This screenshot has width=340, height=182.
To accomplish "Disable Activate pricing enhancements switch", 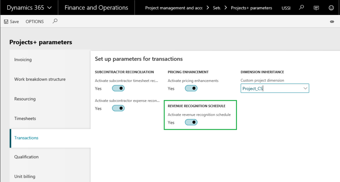I will [x=191, y=88].
